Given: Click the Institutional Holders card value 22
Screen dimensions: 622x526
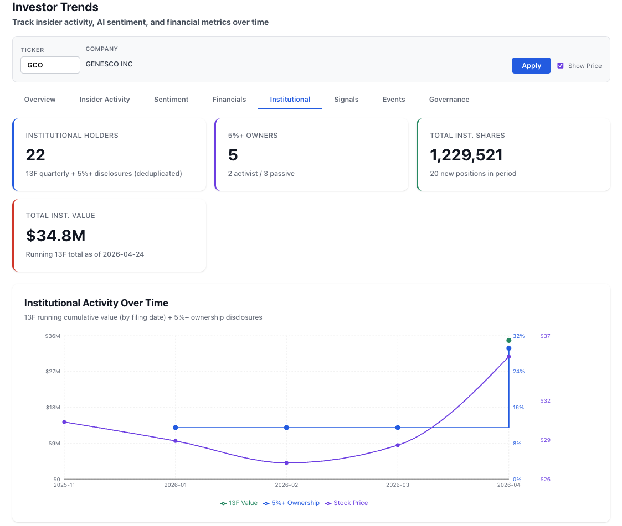Looking at the screenshot, I should [x=35, y=155].
